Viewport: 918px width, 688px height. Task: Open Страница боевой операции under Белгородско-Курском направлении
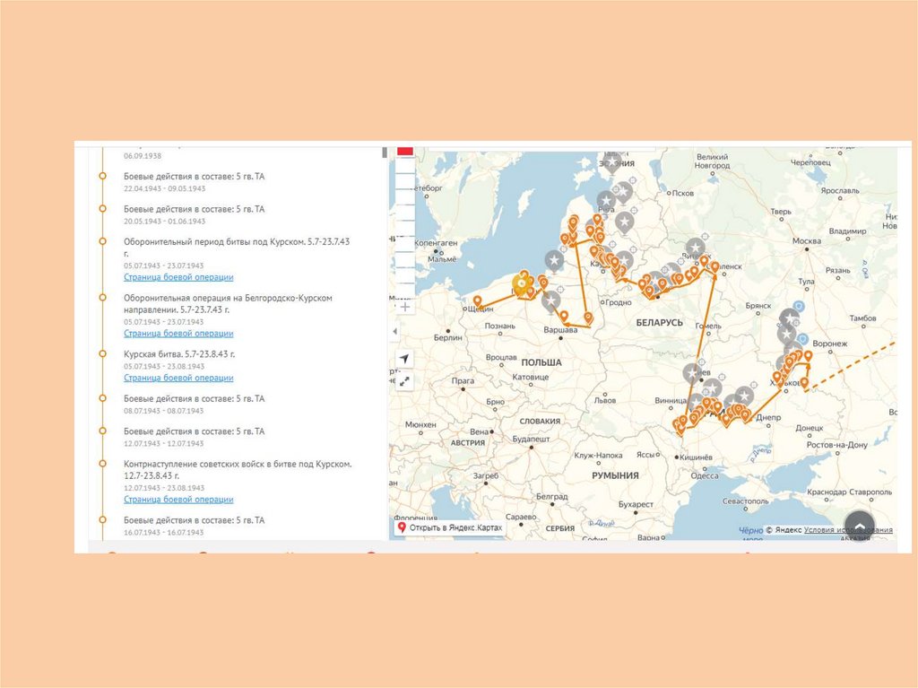pyautogui.click(x=178, y=334)
